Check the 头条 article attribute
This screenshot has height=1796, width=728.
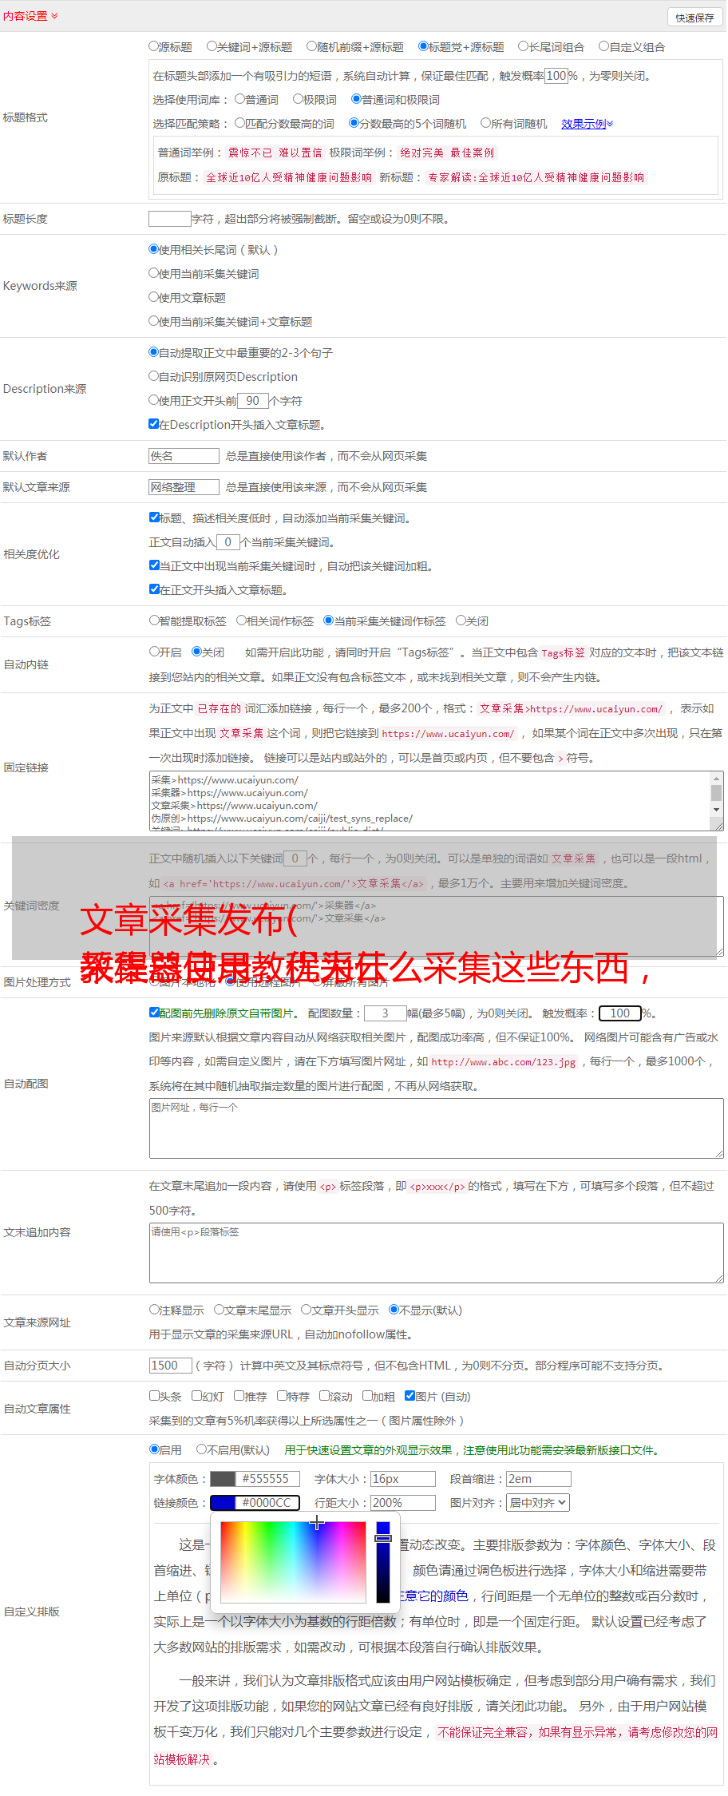pos(155,1396)
